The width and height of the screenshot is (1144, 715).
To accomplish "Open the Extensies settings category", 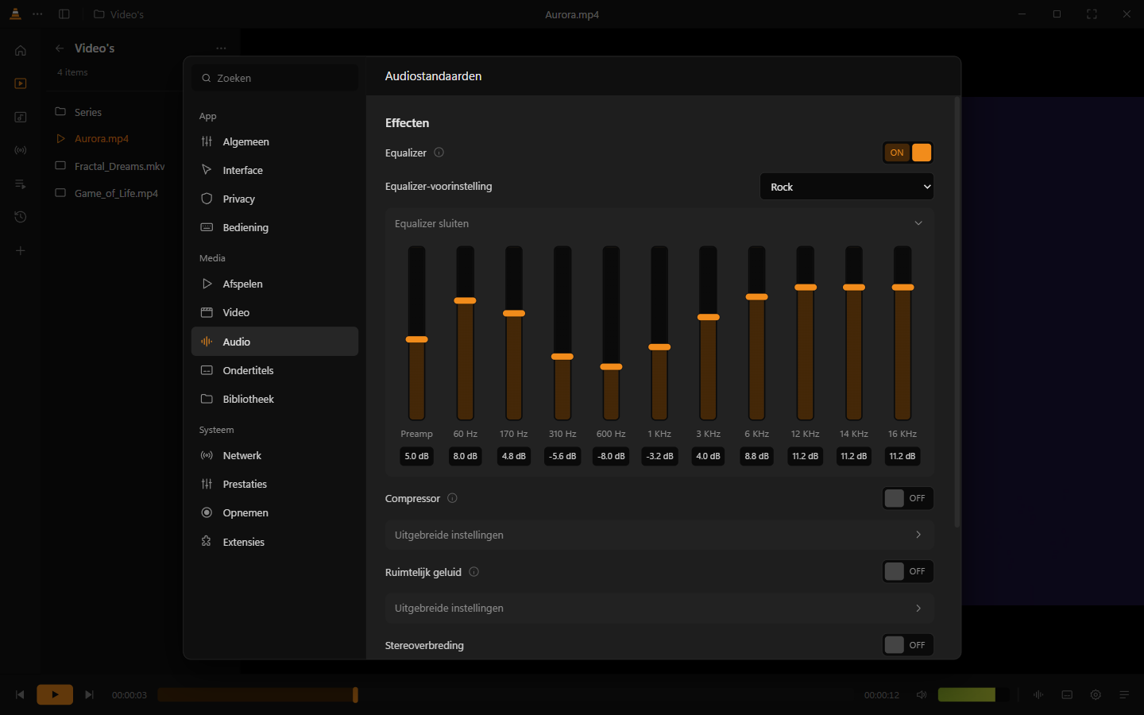I will click(275, 542).
